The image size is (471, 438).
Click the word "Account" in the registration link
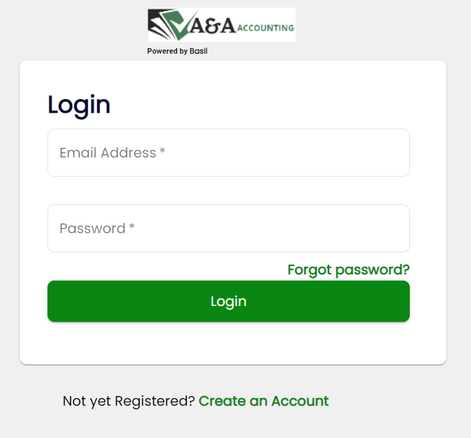[300, 401]
